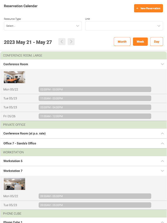Click the 2023 May 21 - May 27 title
The image size is (167, 223).
click(x=28, y=42)
